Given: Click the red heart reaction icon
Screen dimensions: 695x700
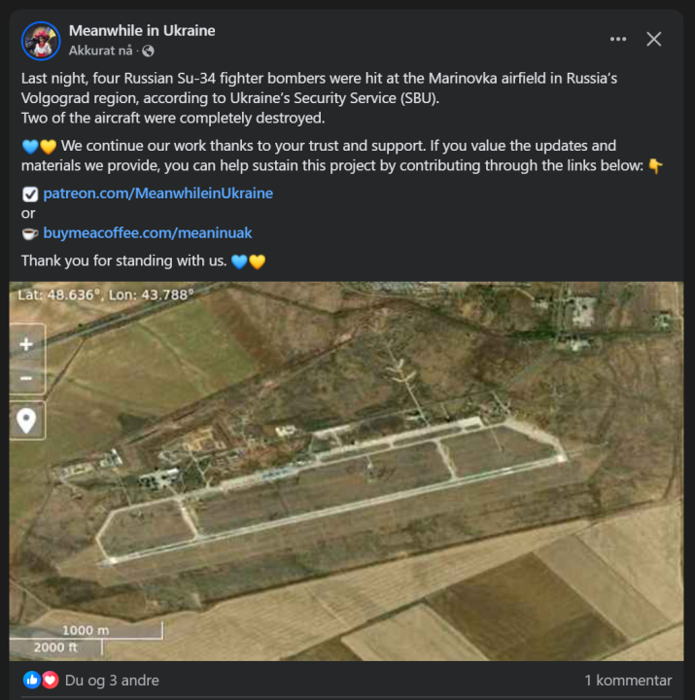Looking at the screenshot, I should click(x=49, y=681).
